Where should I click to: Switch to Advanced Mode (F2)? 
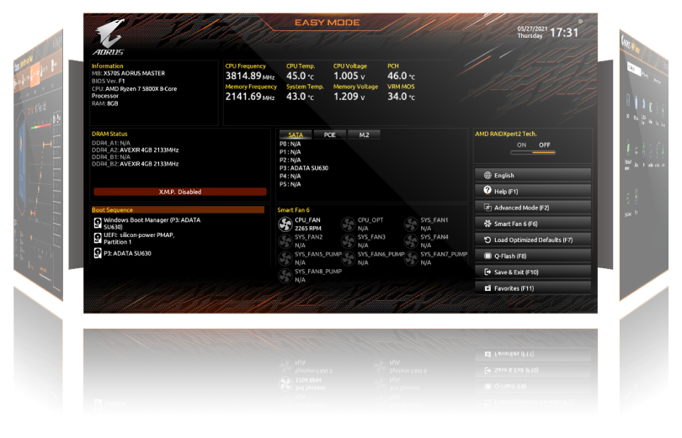tap(533, 208)
